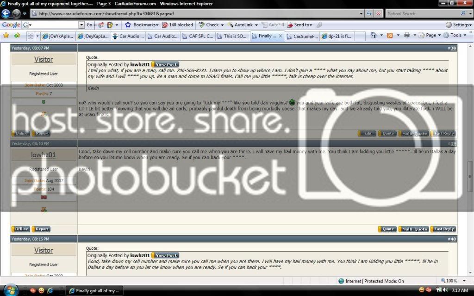Click the AutoLink toolbar button

240,25
